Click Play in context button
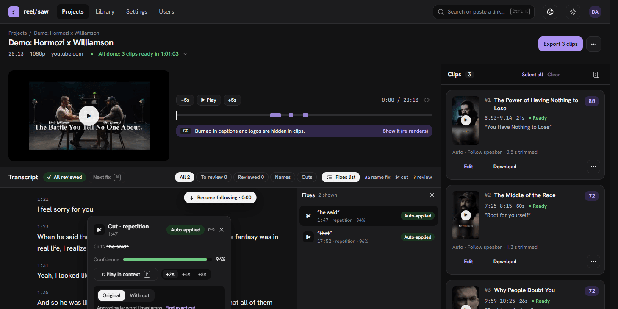This screenshot has width=618, height=309. coord(126,274)
